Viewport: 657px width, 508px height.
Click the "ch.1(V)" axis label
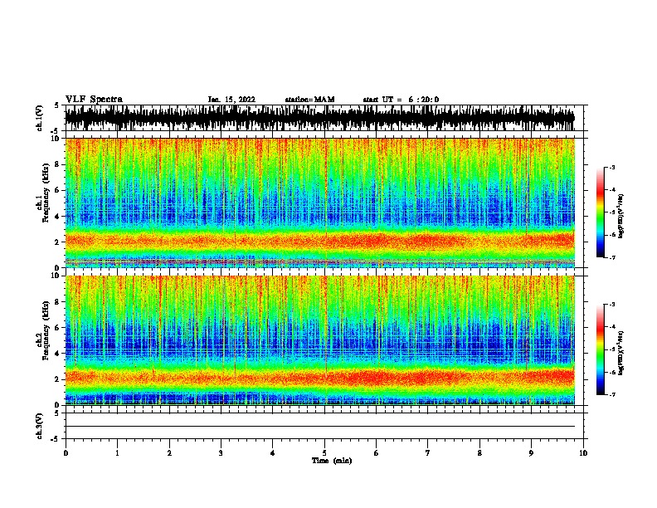(40, 118)
